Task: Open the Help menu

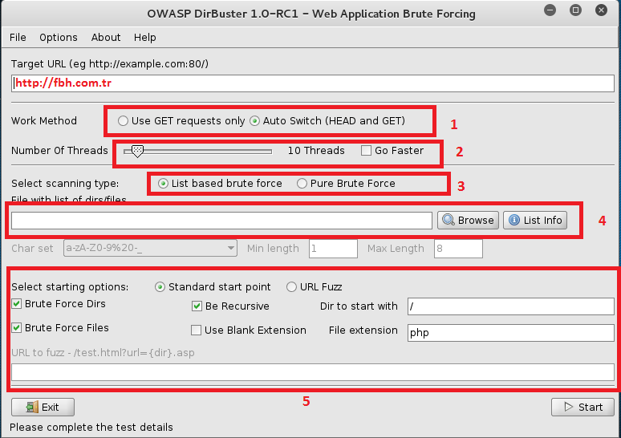Action: coord(145,37)
